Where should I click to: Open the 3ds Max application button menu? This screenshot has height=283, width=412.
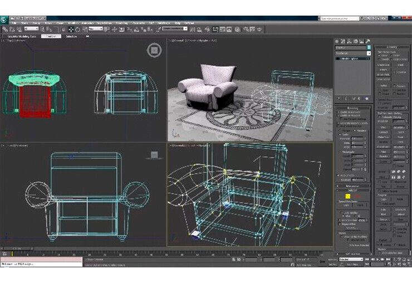pyautogui.click(x=4, y=20)
